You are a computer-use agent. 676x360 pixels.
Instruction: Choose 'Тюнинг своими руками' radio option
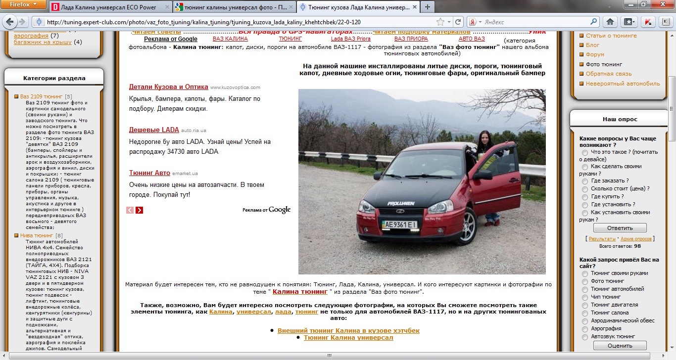click(585, 273)
